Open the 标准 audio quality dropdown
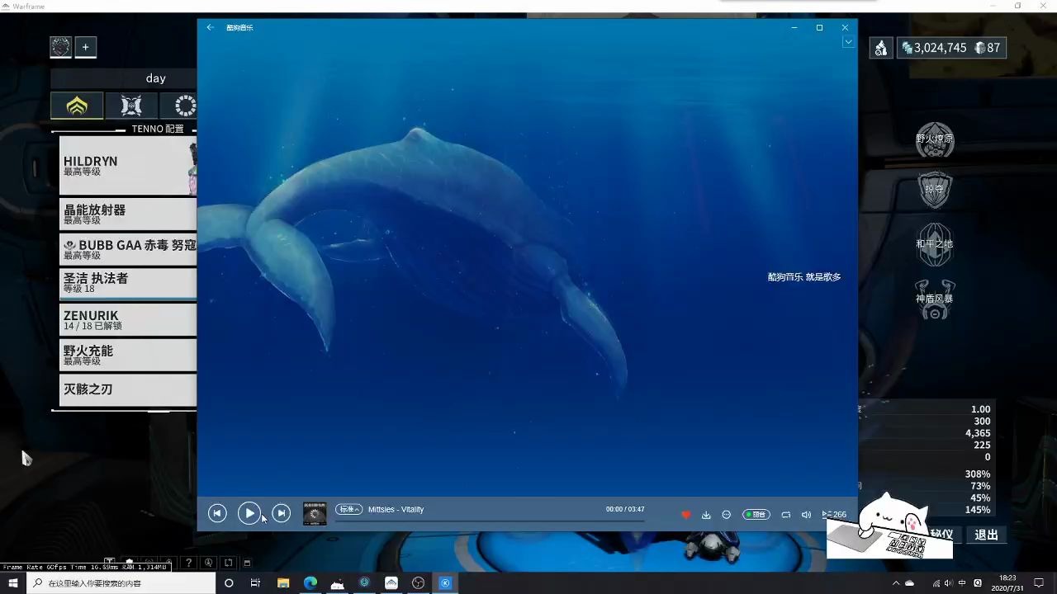 (x=348, y=509)
